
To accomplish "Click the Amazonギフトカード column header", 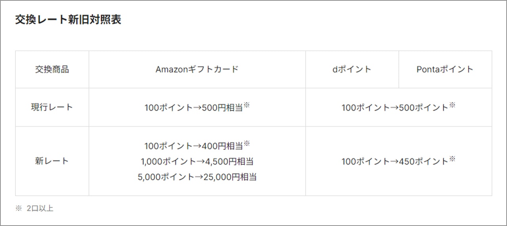I will point(197,69).
